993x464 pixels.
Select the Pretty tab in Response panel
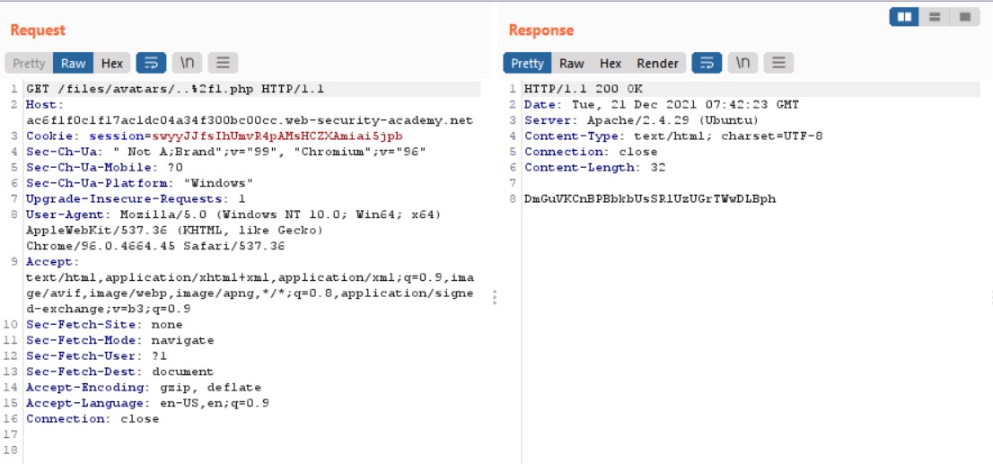[x=527, y=63]
